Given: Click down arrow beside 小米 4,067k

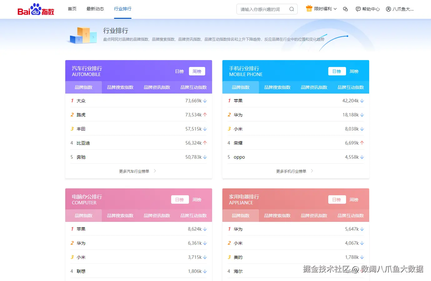Looking at the screenshot, I should click(x=362, y=243).
